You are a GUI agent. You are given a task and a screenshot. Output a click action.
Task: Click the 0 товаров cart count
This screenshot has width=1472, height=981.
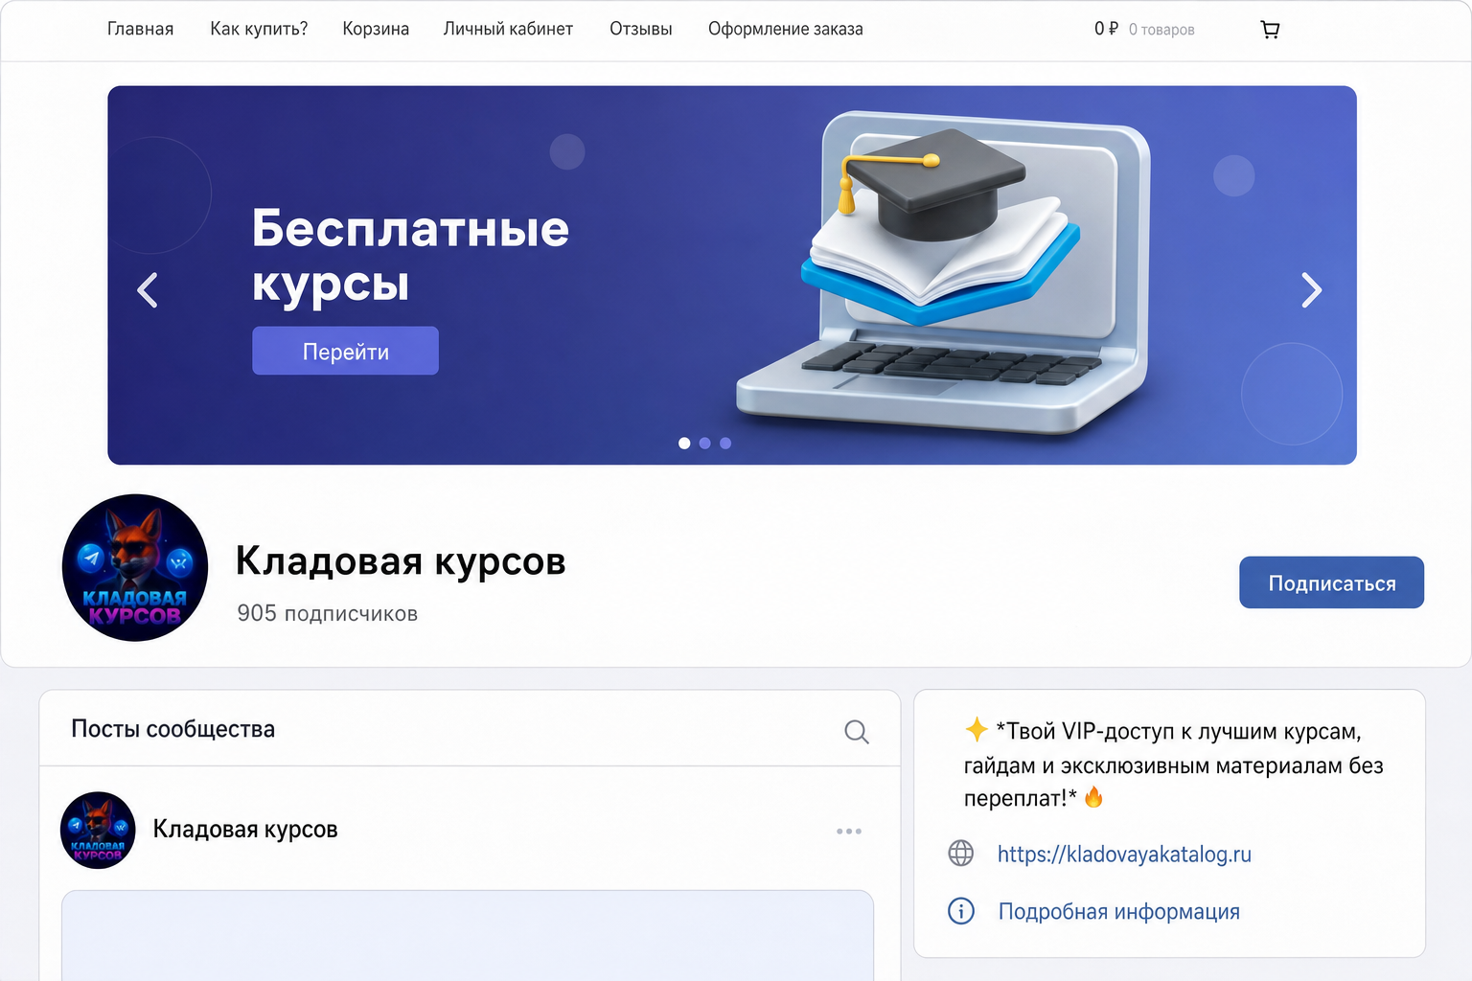(x=1161, y=30)
